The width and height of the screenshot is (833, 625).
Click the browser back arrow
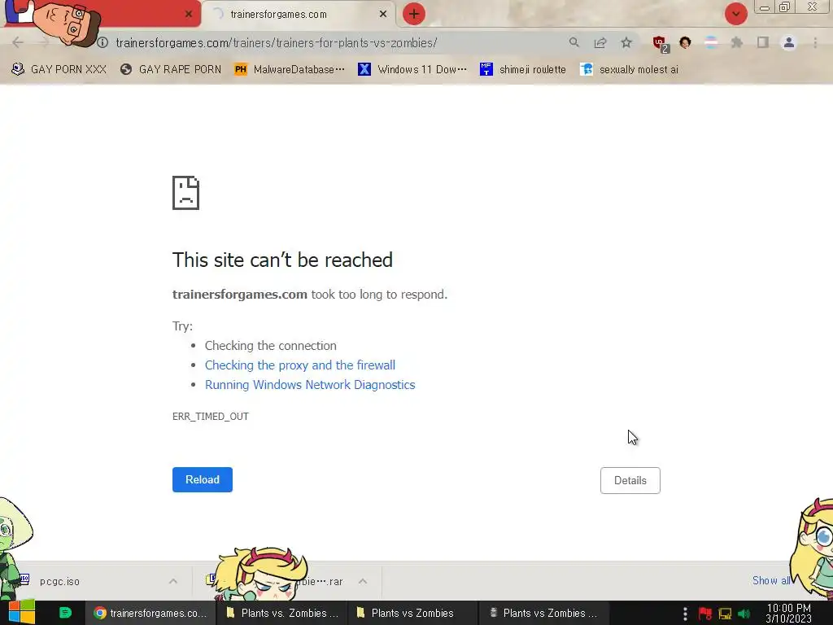click(x=18, y=42)
